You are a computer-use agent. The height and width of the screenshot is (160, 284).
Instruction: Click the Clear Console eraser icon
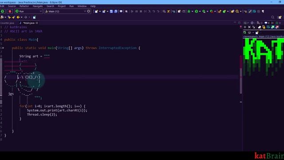[x=260, y=27]
